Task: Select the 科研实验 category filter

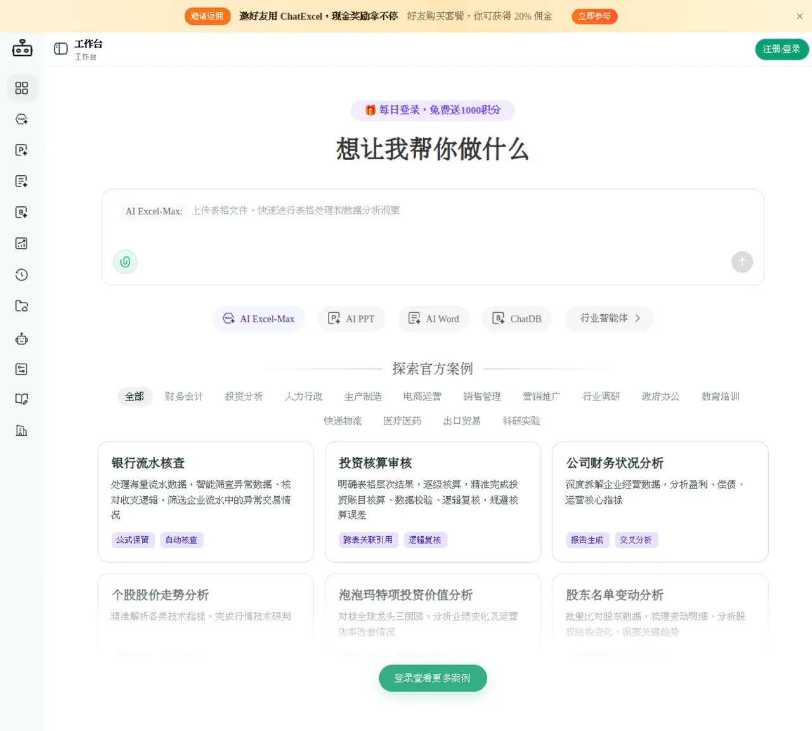Action: (521, 421)
